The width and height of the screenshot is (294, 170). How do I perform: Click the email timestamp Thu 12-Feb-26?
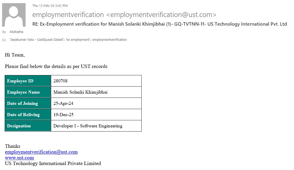point(50,5)
